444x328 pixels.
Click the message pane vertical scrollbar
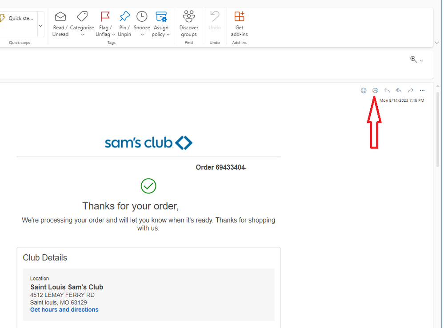point(438,129)
